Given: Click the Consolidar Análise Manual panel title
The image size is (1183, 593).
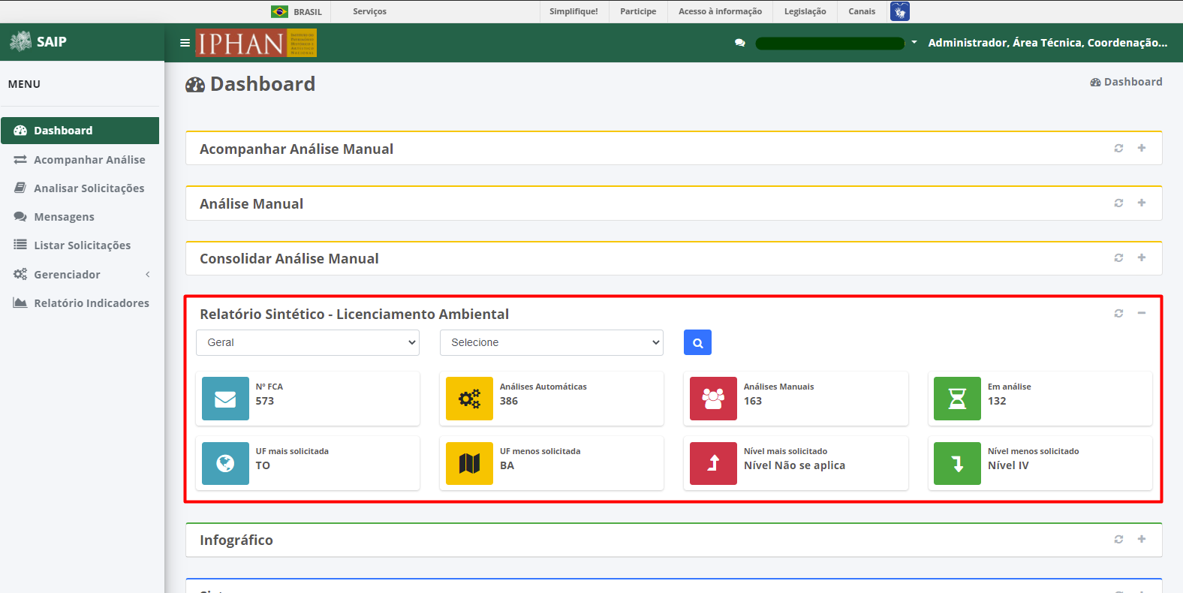Looking at the screenshot, I should [289, 259].
